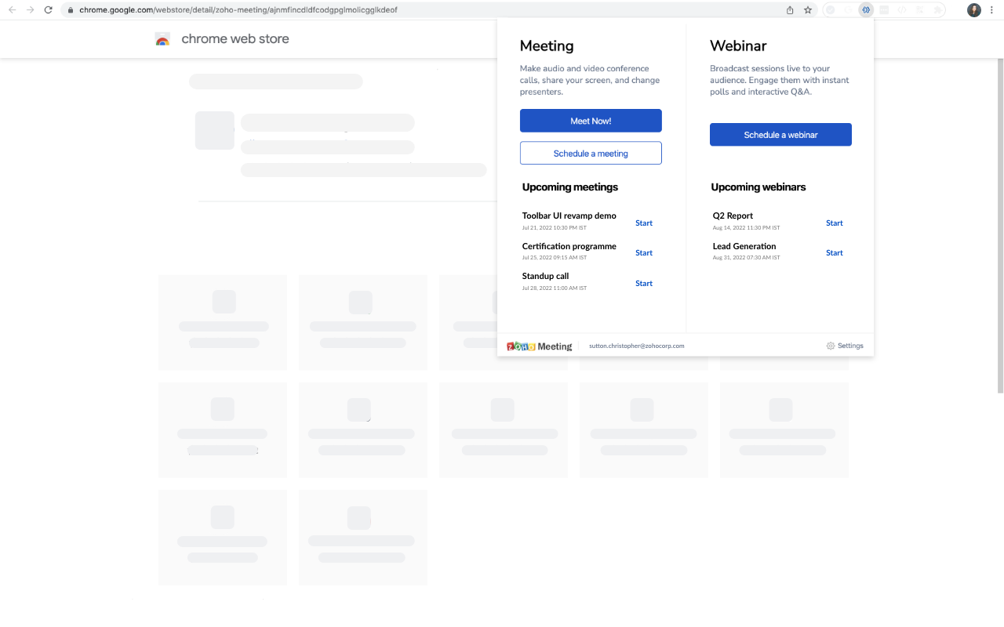Click the Zoho Meeting logo in the popup
The height and width of the screenshot is (627, 1004).
coord(539,345)
